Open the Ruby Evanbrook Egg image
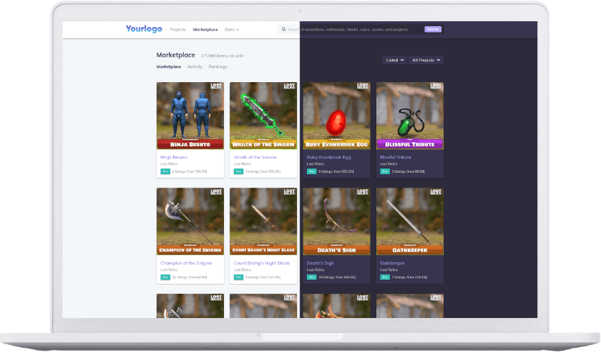Viewport: 601px width, 352px height. (337, 115)
